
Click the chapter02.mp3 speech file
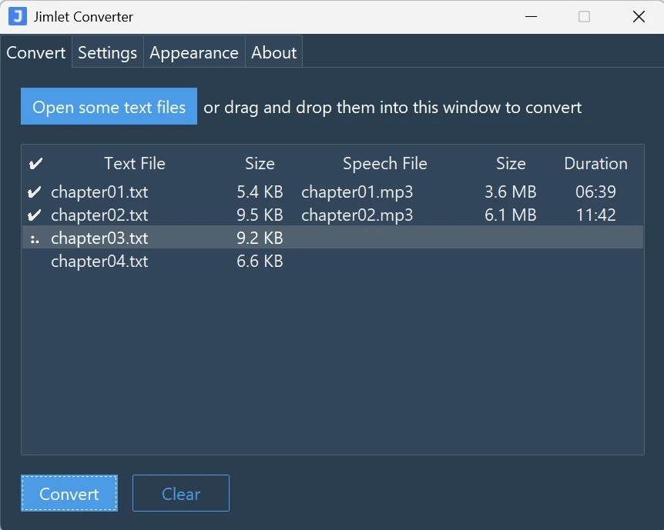point(357,215)
